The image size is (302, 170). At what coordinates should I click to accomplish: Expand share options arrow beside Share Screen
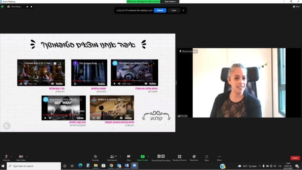tap(148, 156)
